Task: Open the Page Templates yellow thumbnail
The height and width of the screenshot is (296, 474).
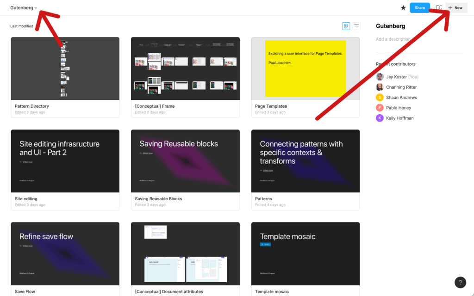Action: [x=306, y=68]
